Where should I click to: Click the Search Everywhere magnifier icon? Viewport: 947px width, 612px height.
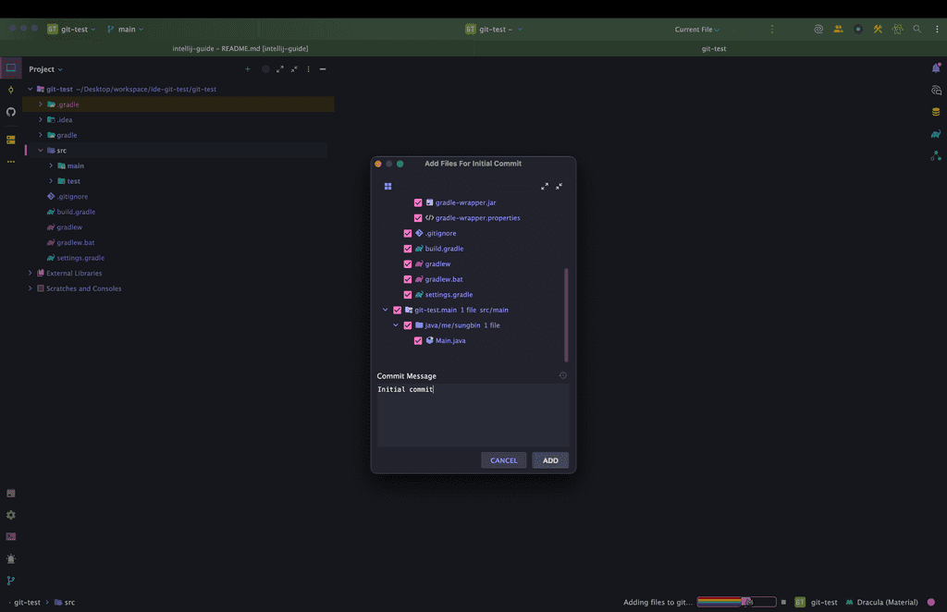(x=917, y=30)
